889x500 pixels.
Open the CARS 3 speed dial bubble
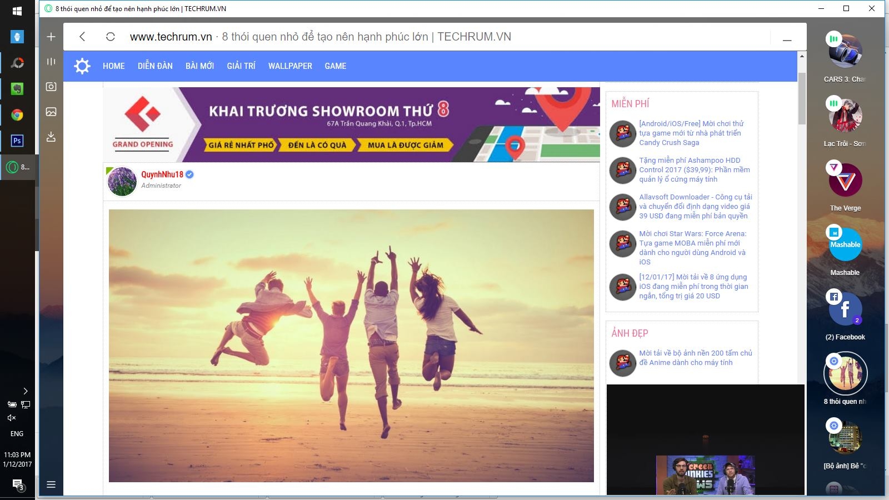(x=845, y=51)
